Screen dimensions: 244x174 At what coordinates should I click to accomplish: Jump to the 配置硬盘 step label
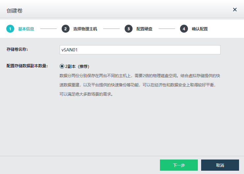(144, 29)
